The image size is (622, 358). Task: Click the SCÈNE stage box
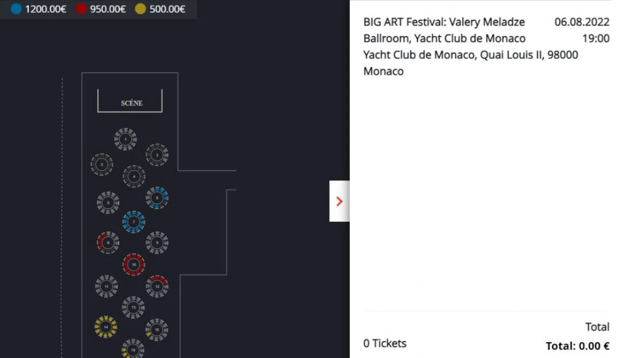[130, 101]
